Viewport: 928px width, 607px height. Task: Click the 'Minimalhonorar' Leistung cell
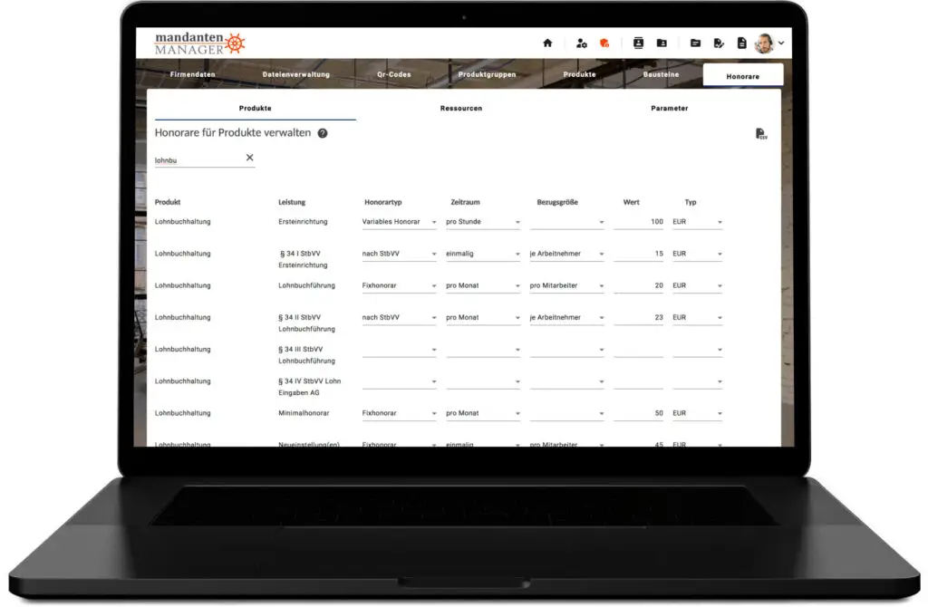tap(304, 413)
